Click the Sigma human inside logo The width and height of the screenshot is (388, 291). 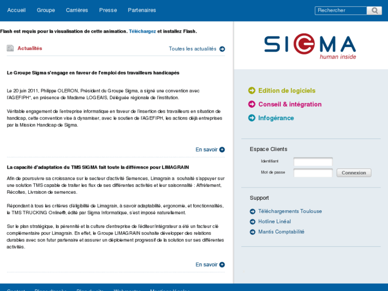click(x=310, y=46)
